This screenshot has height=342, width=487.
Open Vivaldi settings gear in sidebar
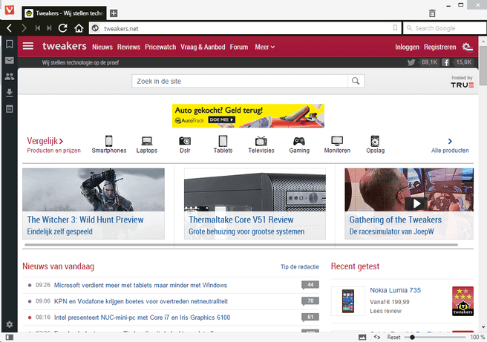[10, 324]
